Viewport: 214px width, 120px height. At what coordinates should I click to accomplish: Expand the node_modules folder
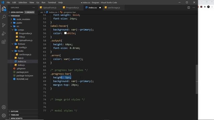[x=11, y=19]
